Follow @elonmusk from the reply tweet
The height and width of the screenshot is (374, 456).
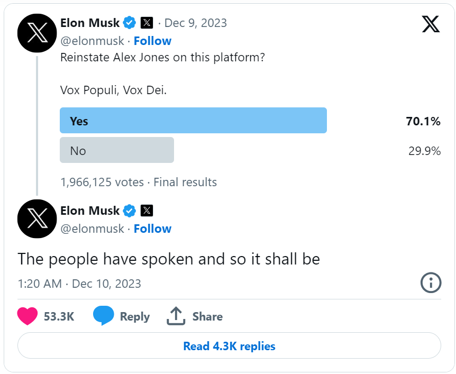[152, 229]
